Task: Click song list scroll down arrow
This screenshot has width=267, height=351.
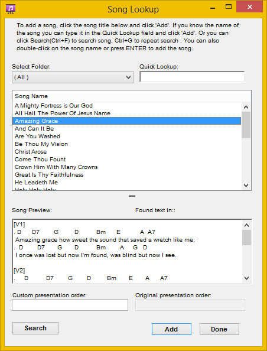Action: tap(246, 186)
